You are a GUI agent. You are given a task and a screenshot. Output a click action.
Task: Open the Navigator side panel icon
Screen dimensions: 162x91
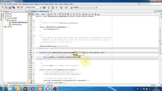1,16
